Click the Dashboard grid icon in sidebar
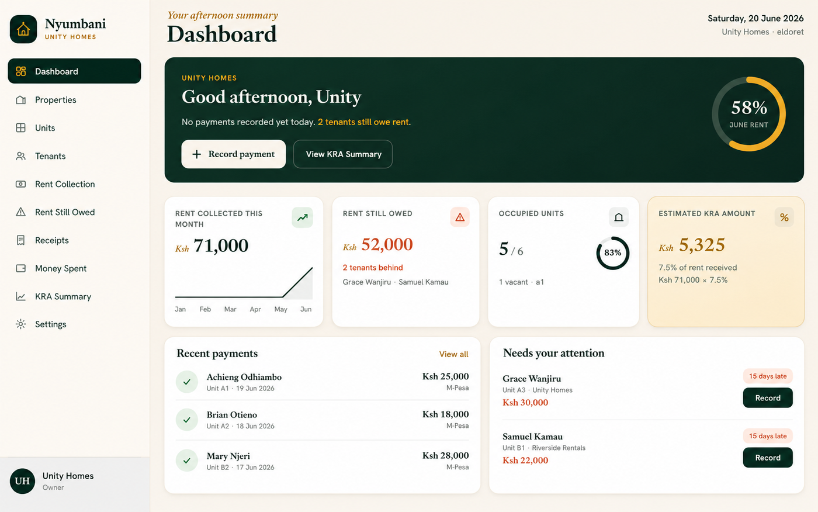Viewport: 818px width, 512px height. (21, 71)
